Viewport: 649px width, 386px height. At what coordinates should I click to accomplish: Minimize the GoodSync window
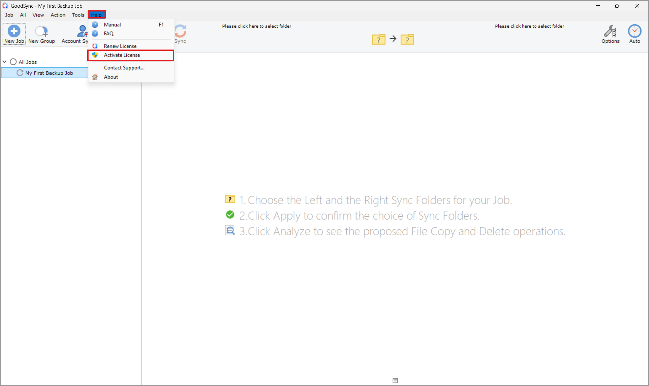click(x=598, y=6)
